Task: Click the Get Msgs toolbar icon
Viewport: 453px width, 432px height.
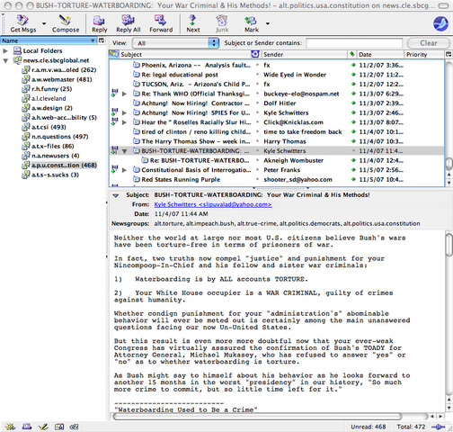Action: pyautogui.click(x=23, y=23)
